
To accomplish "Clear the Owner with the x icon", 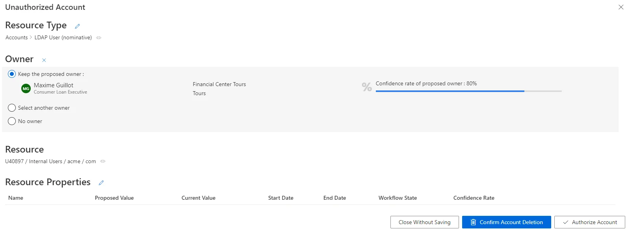I will coord(44,60).
